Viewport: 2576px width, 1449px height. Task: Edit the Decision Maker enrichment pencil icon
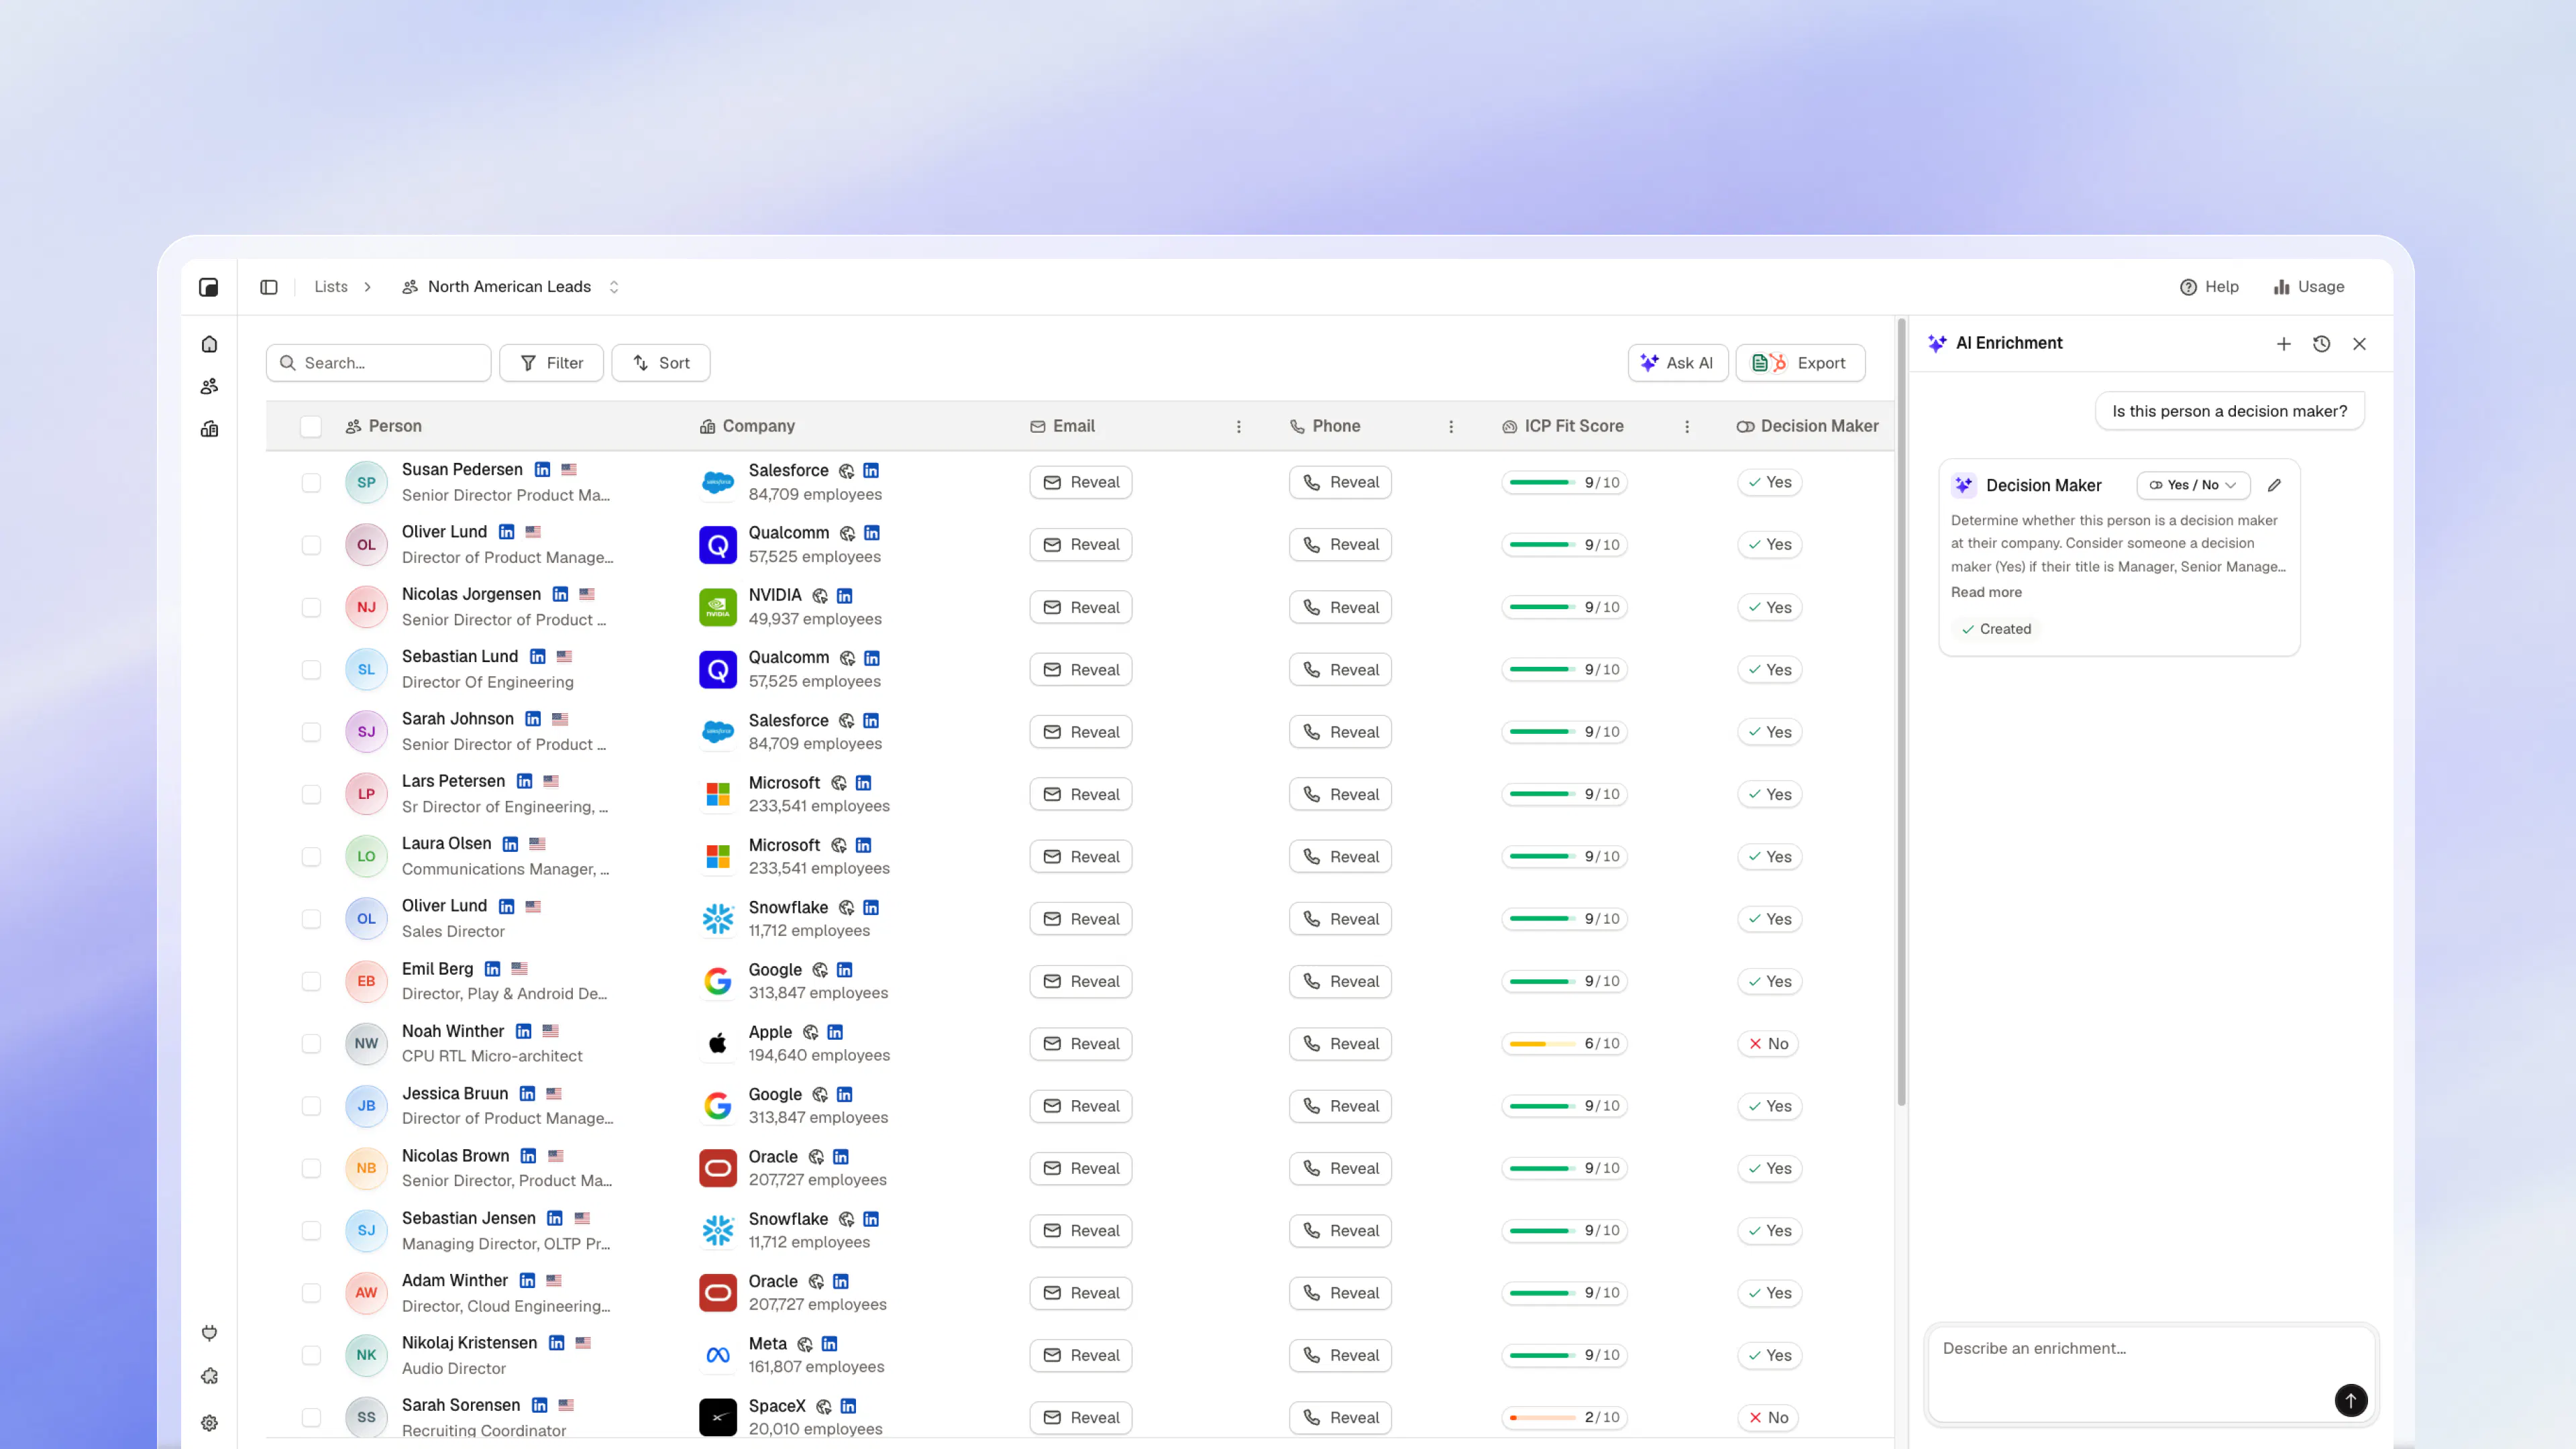(2275, 485)
